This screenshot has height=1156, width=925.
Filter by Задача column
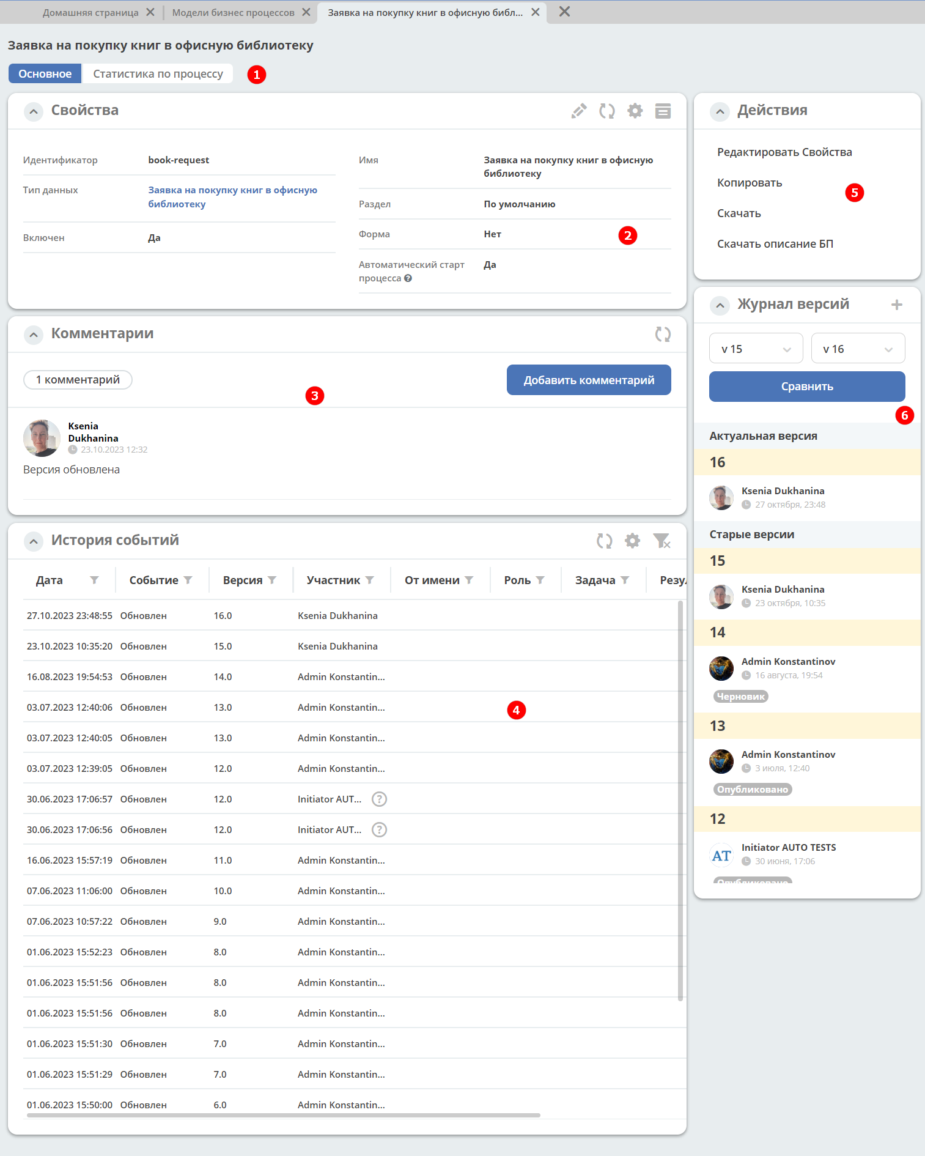tap(625, 580)
